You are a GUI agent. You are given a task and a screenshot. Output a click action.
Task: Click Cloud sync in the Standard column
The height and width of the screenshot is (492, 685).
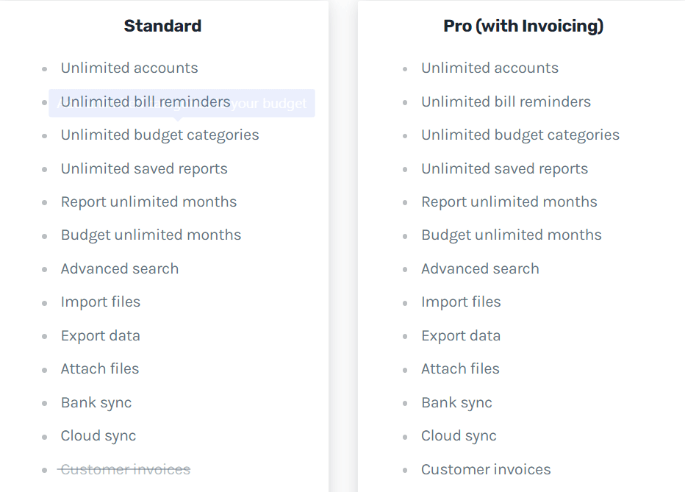(98, 436)
